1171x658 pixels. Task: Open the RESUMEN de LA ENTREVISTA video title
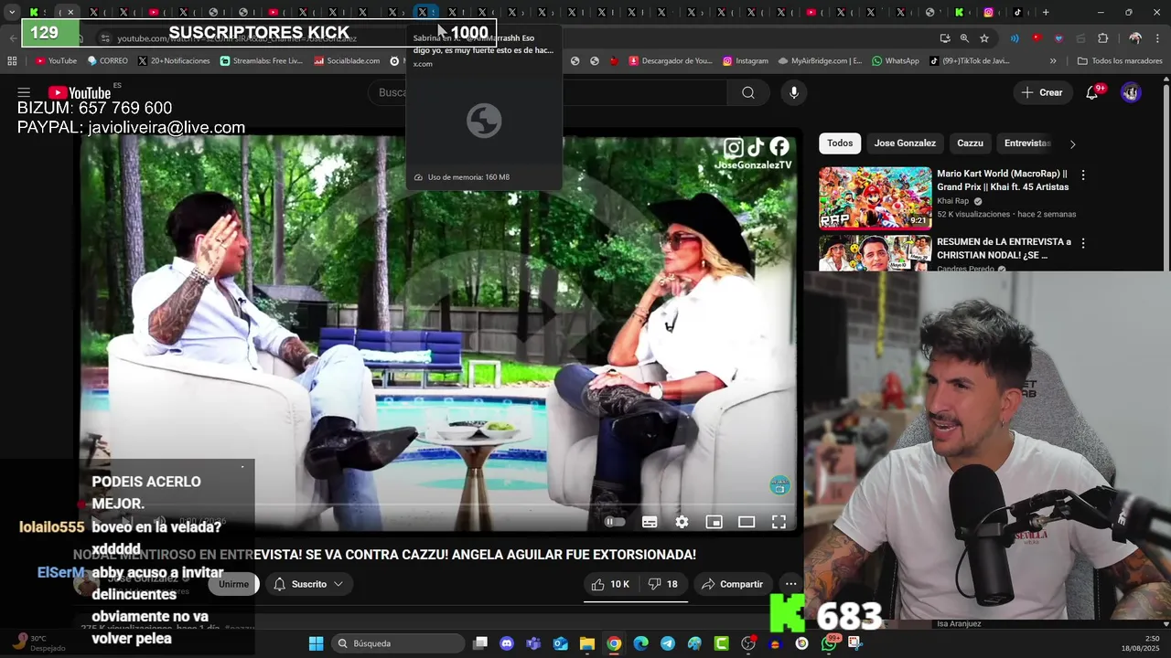[x=1004, y=249]
